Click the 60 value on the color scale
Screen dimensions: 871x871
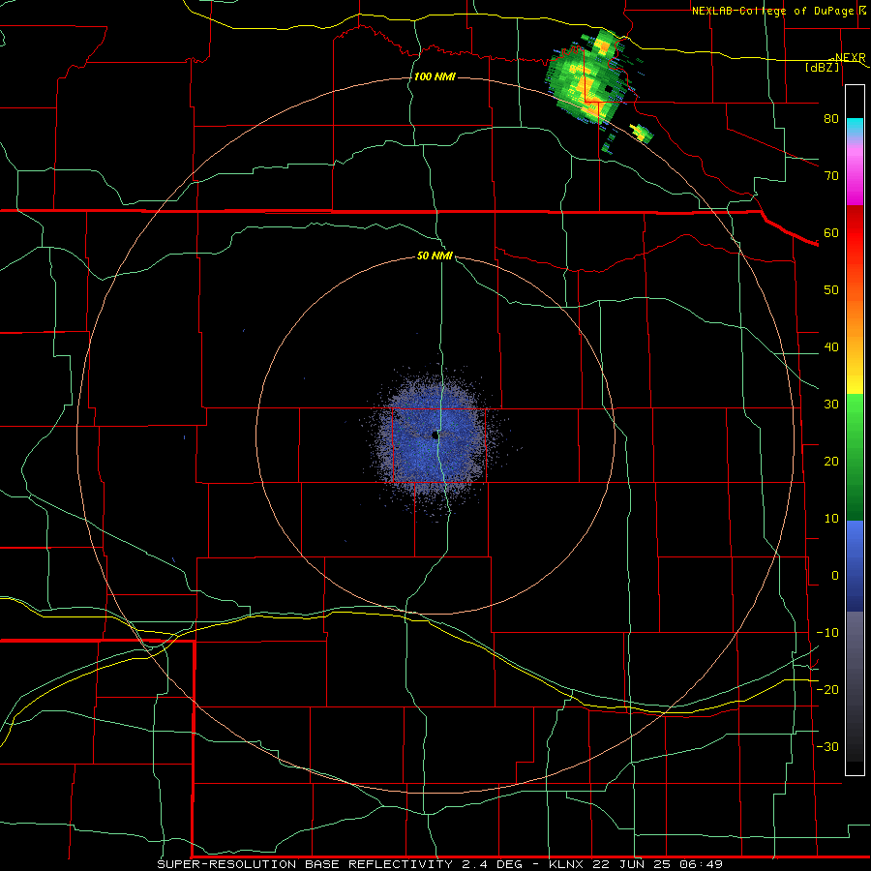click(831, 232)
